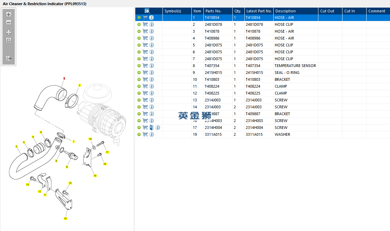Click callout 10 bracket label on diagram
Viewport: 390px width, 231px height.
tap(65, 219)
